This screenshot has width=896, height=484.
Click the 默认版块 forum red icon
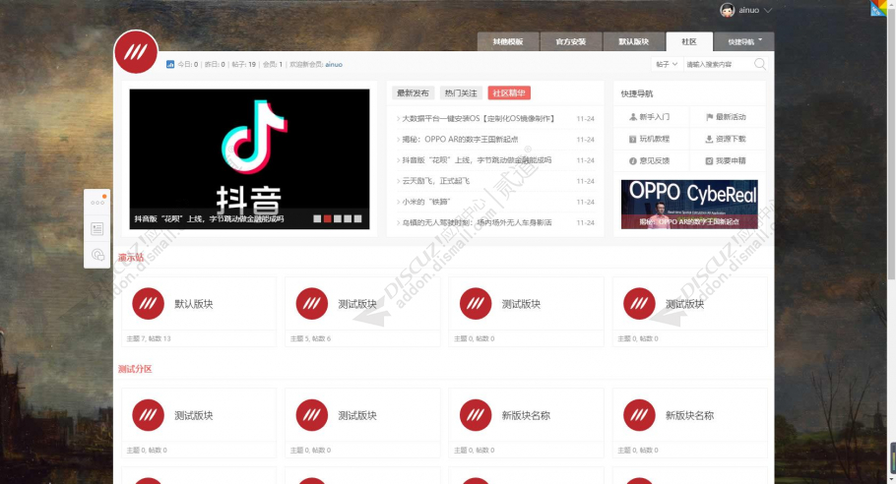click(x=148, y=304)
